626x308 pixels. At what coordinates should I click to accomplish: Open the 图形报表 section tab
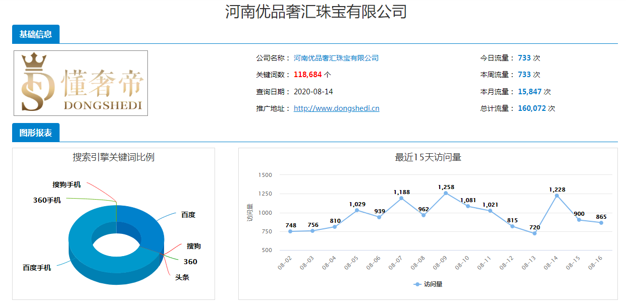36,133
